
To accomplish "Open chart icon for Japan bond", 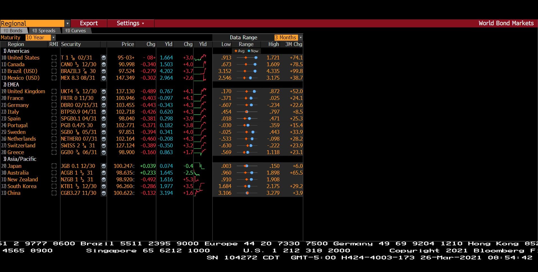I will click(104, 166).
